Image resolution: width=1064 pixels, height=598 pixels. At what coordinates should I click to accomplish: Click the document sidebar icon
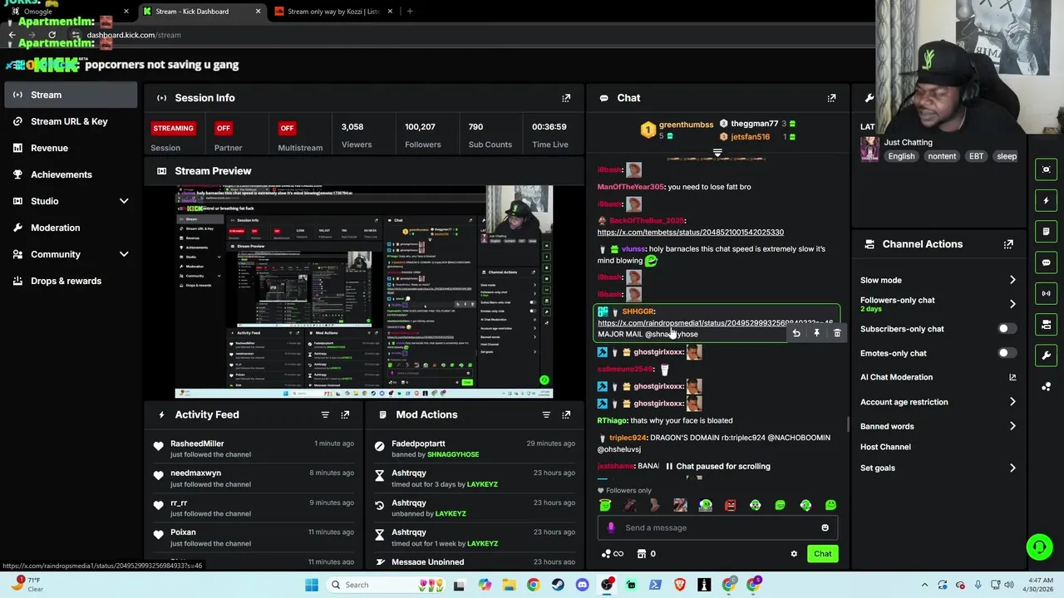pyautogui.click(x=1046, y=231)
